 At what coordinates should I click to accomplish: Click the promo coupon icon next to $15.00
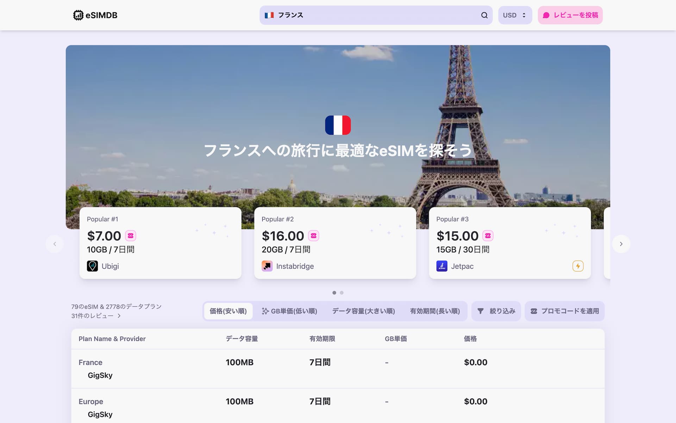(488, 235)
